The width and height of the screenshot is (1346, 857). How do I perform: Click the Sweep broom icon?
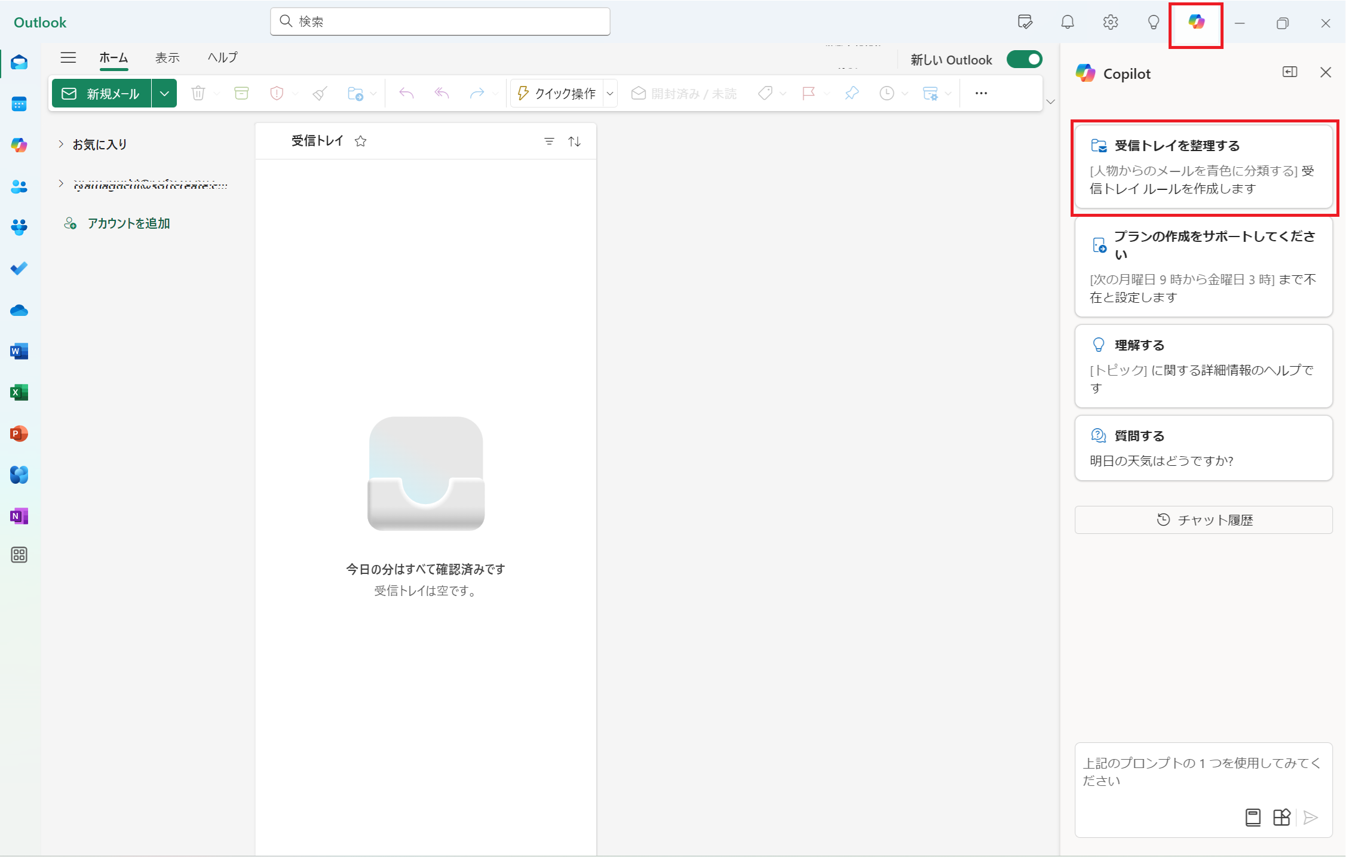click(x=320, y=93)
